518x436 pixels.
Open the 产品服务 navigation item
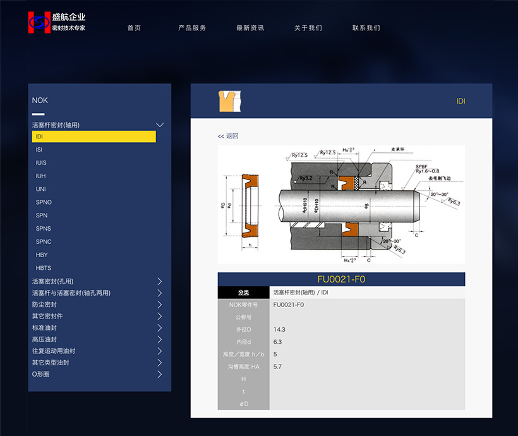coord(192,28)
